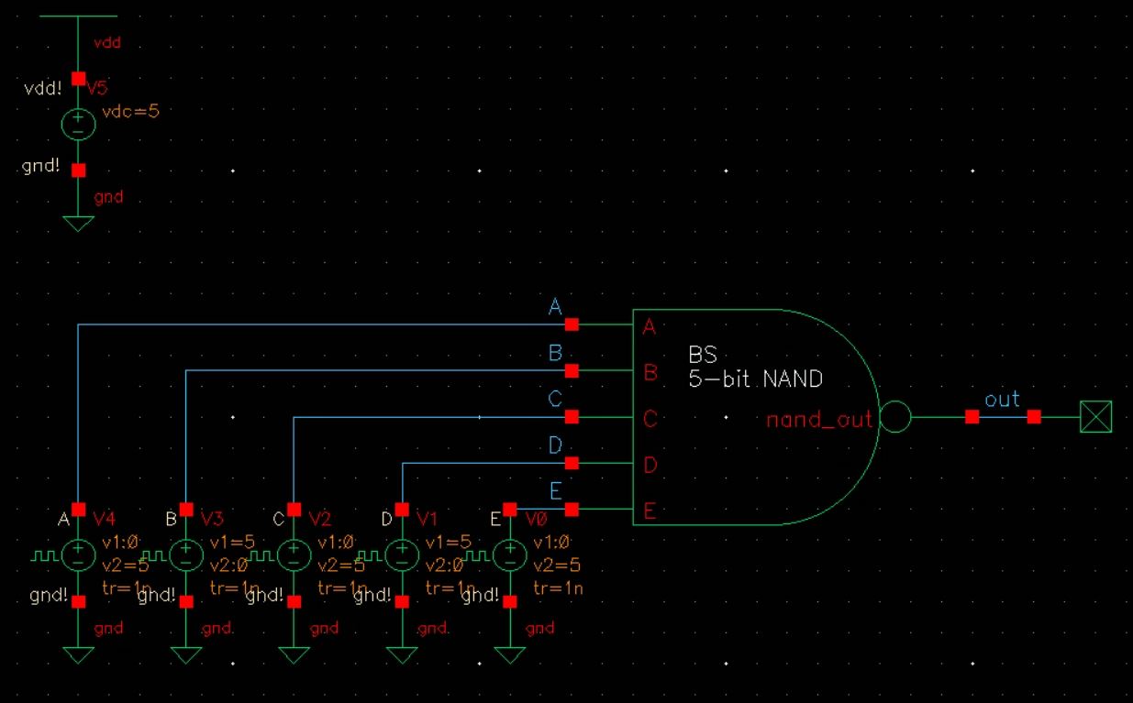Select the red connection square at gate input D
This screenshot has height=703, width=1133.
point(572,463)
